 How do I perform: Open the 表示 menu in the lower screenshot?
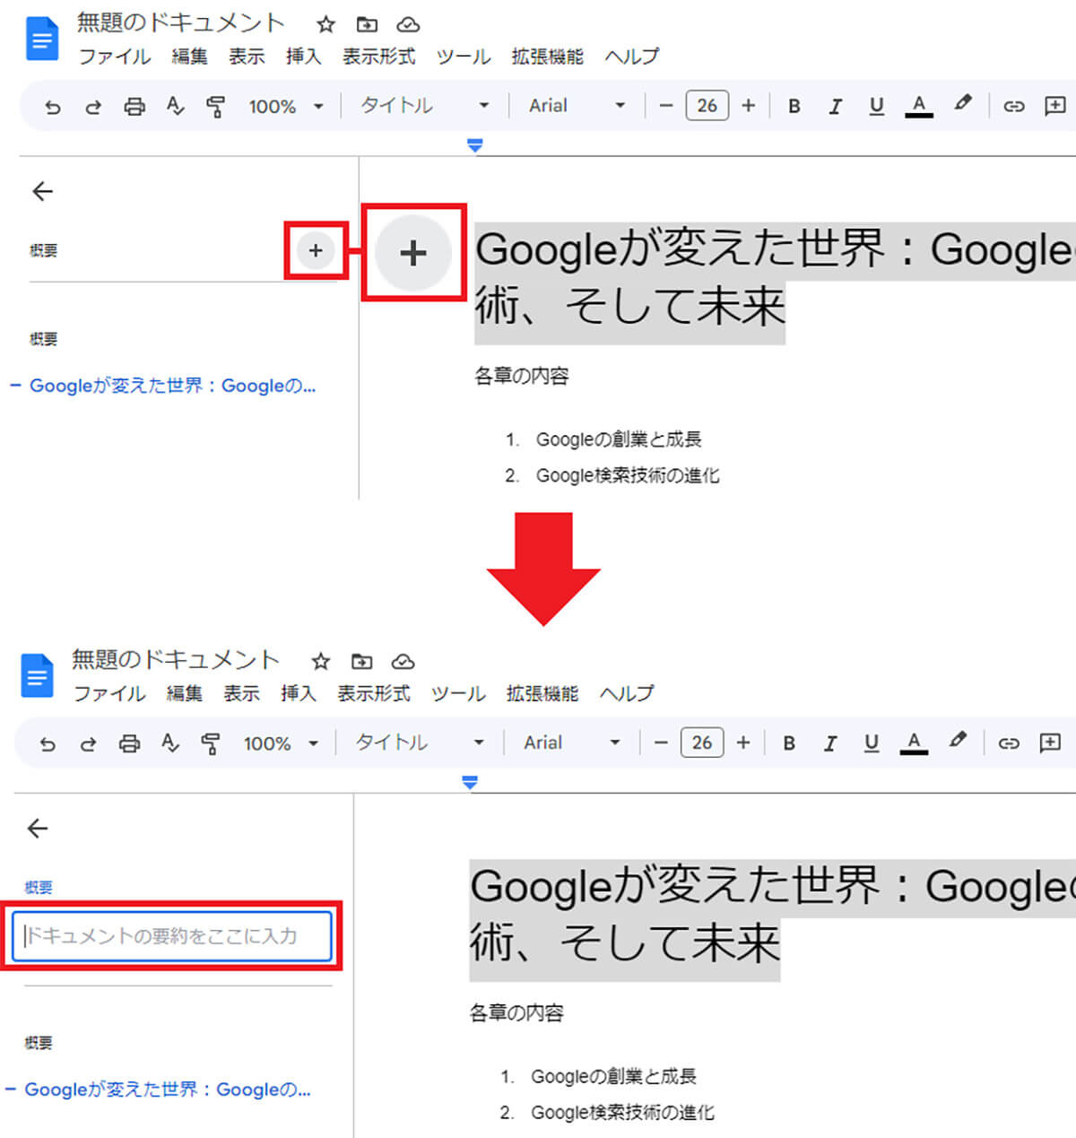(241, 693)
